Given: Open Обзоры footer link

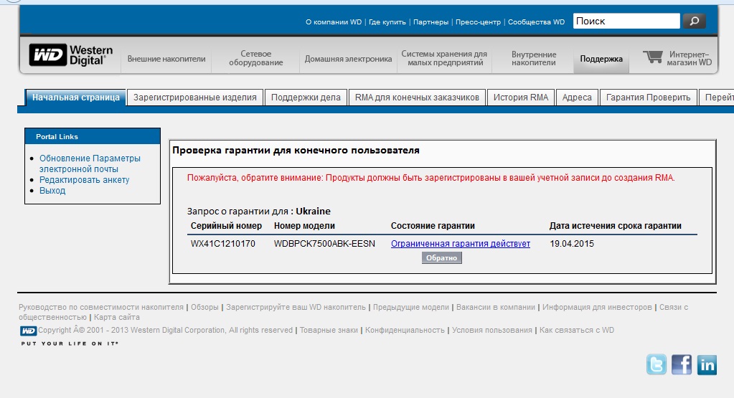Looking at the screenshot, I should point(204,307).
